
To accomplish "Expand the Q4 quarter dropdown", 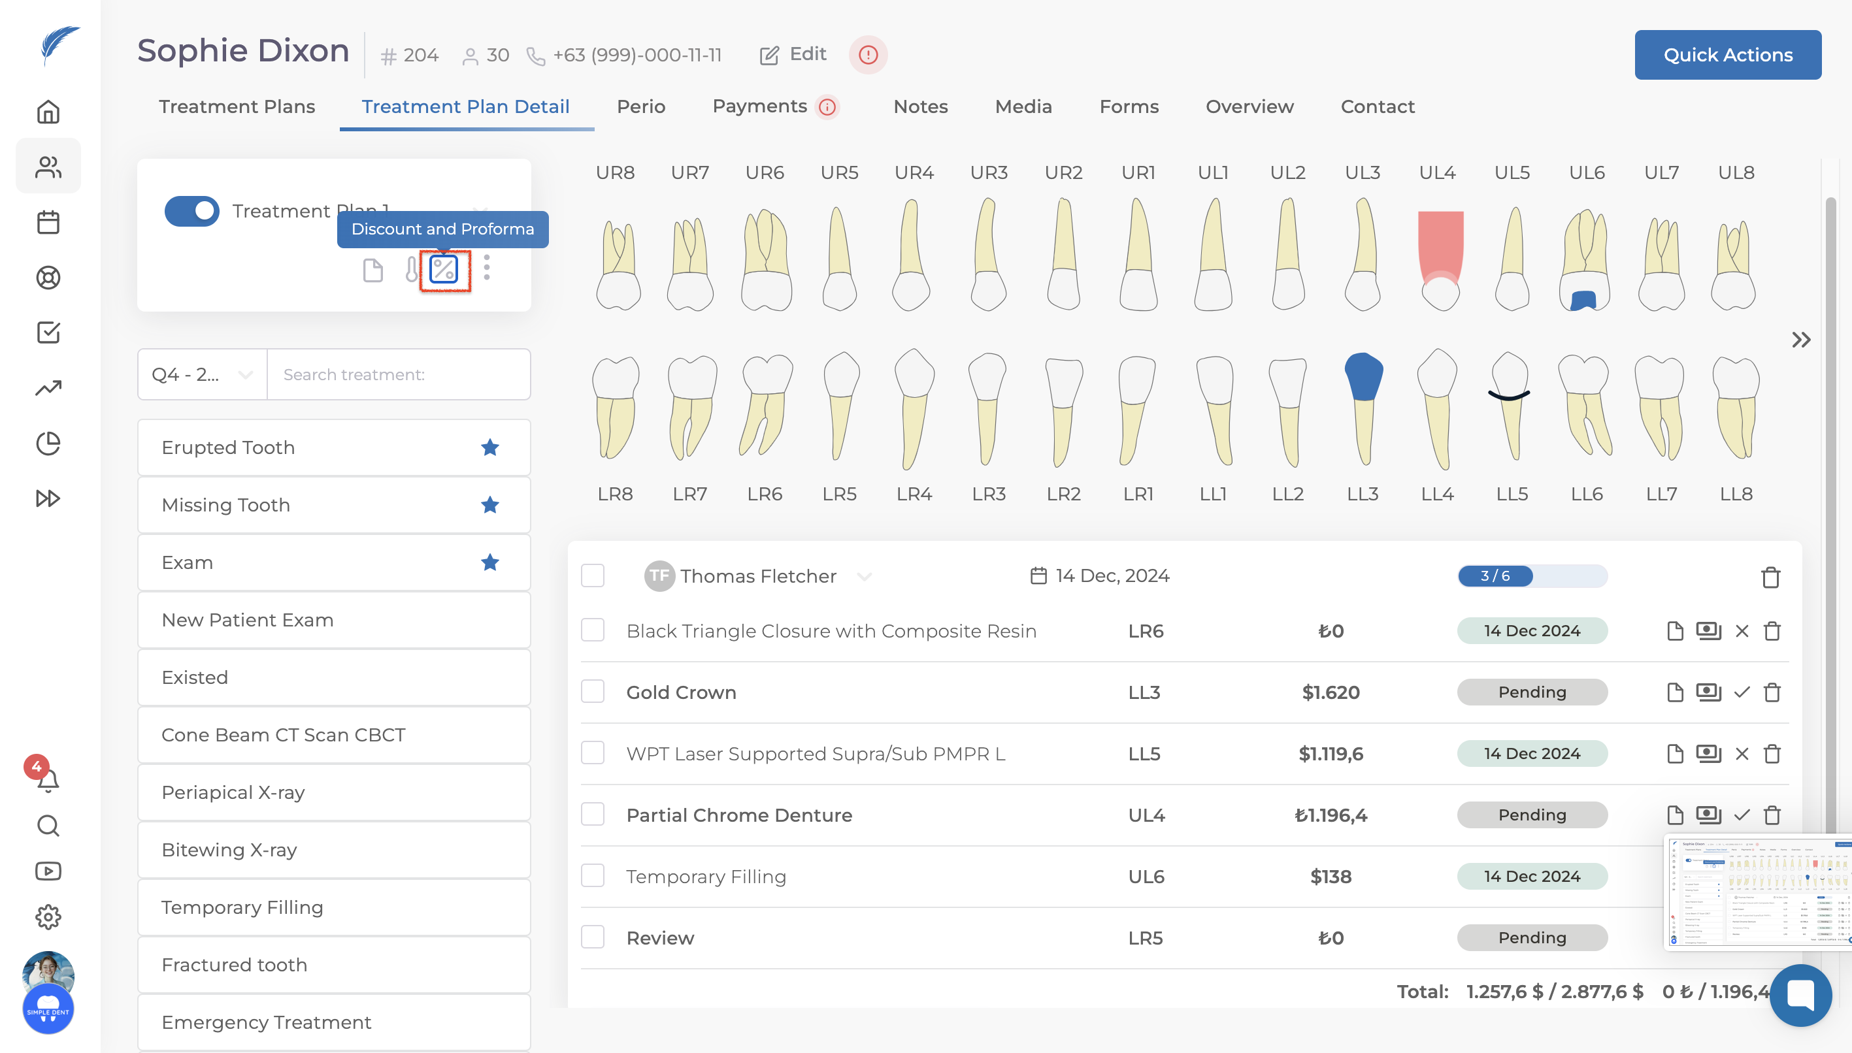I will (x=202, y=375).
